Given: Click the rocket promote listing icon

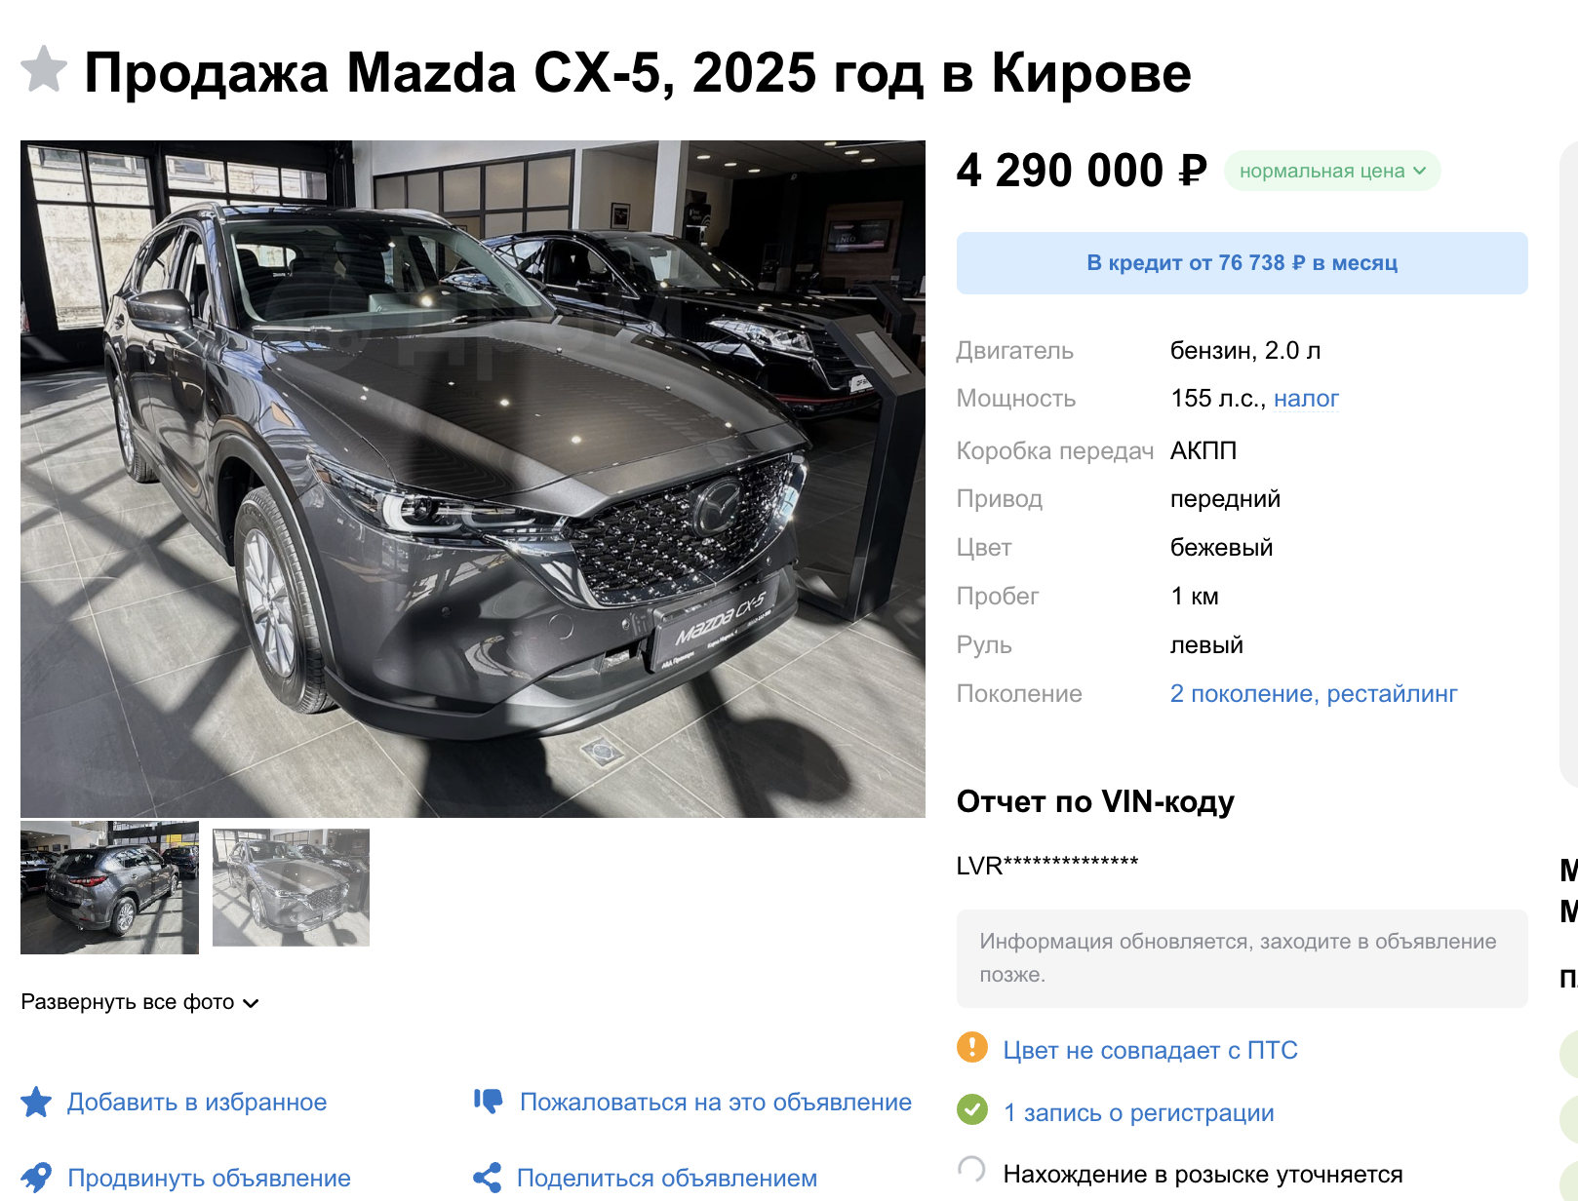Looking at the screenshot, I should [x=36, y=1178].
